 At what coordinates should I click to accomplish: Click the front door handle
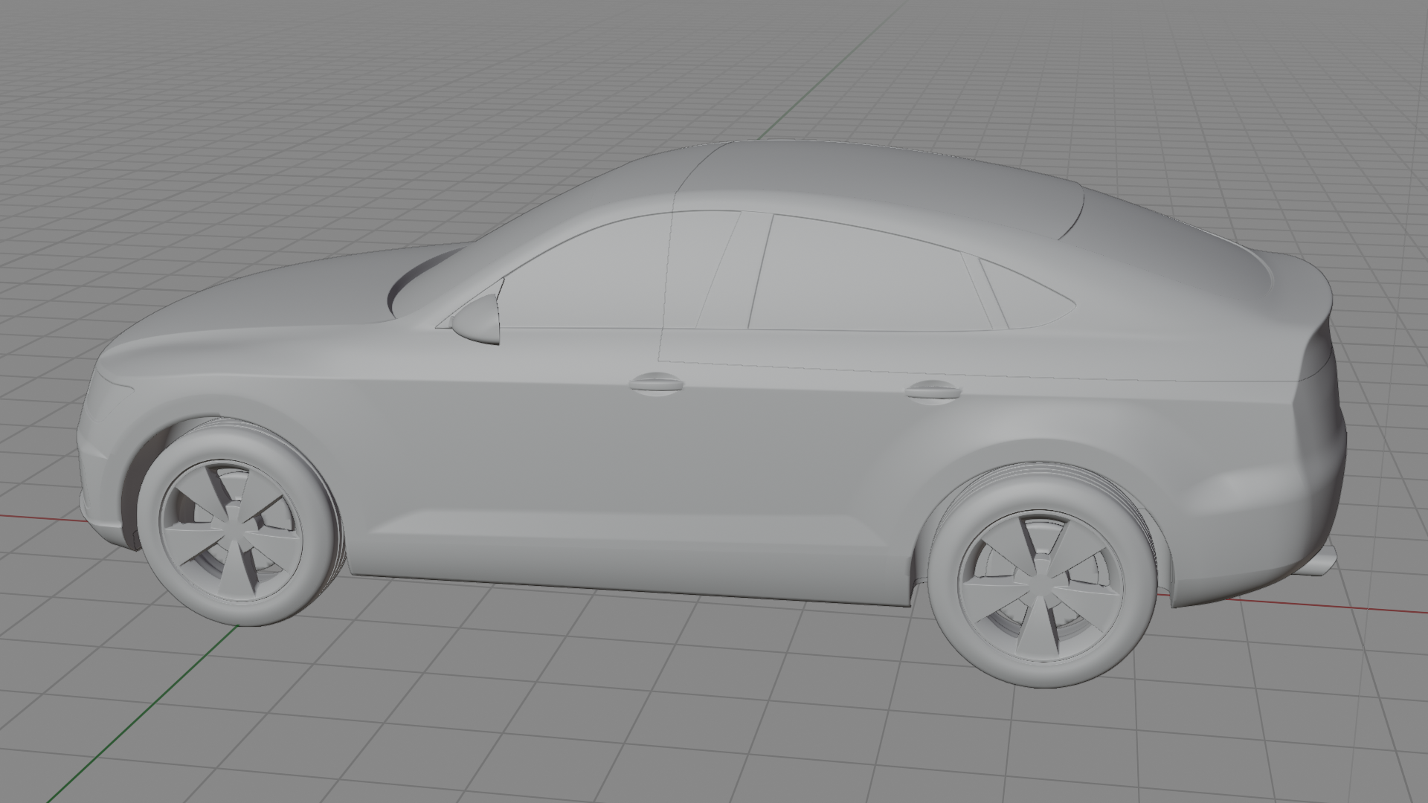[x=656, y=384]
